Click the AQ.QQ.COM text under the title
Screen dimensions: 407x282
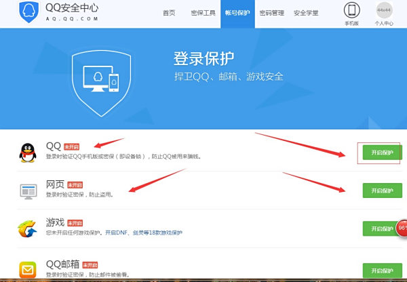click(72, 19)
